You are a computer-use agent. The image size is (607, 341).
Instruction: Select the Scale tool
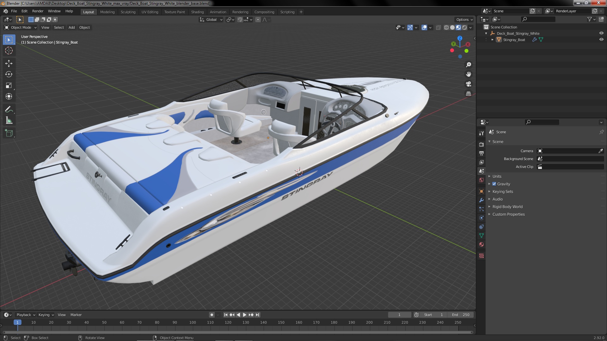(x=9, y=86)
